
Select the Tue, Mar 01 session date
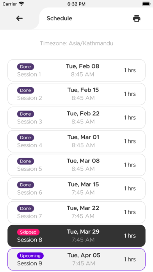pos(83,137)
